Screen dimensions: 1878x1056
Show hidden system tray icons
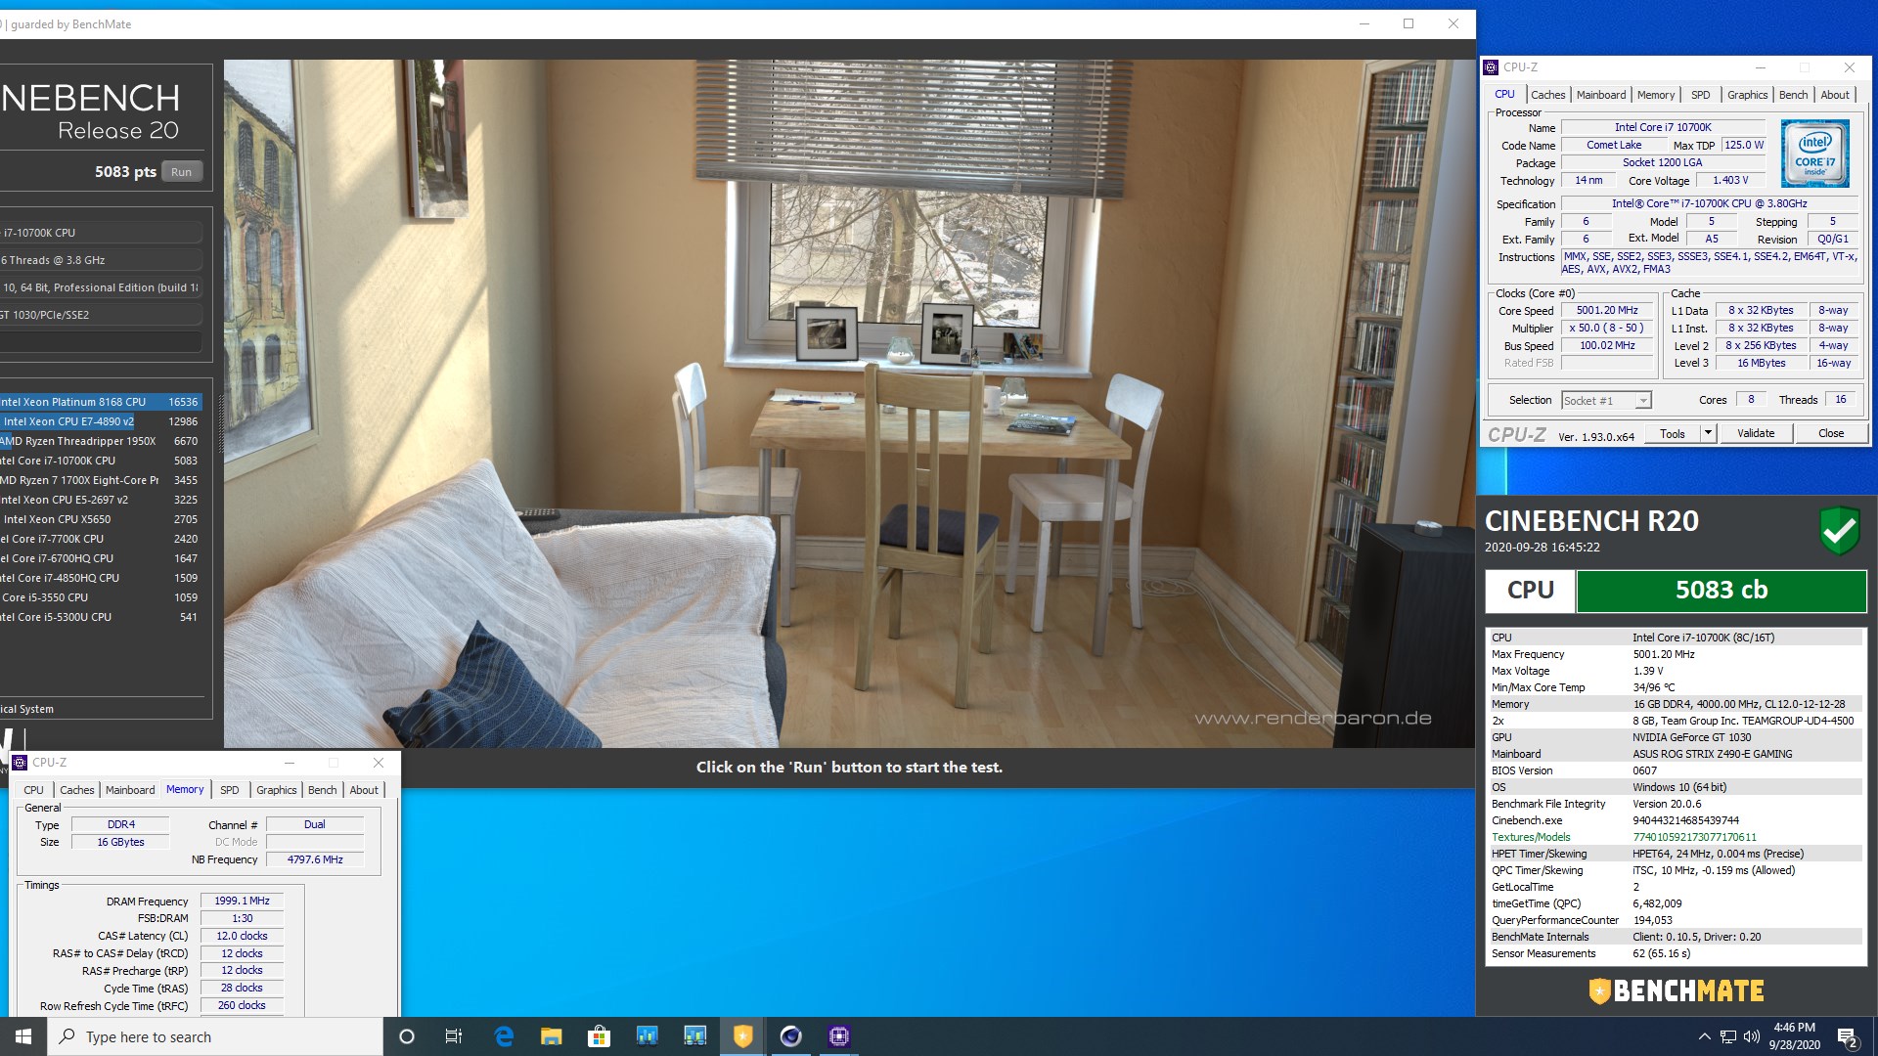pyautogui.click(x=1704, y=1036)
